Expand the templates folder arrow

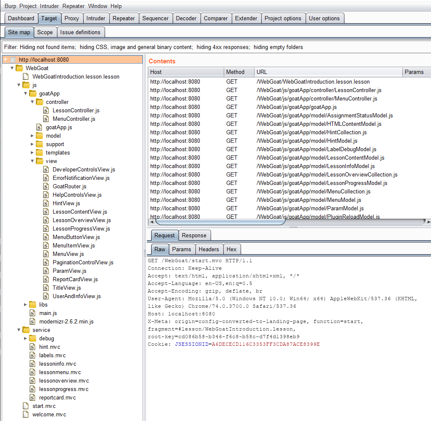tap(32, 152)
